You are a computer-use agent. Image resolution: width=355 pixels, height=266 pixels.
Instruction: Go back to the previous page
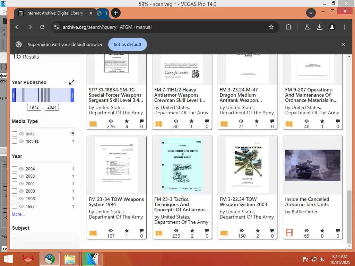[17, 27]
